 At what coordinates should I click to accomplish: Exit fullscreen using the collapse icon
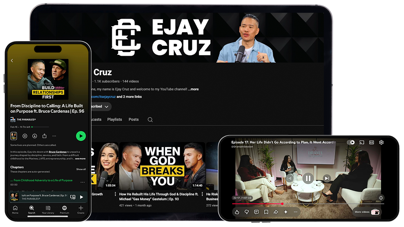(x=380, y=198)
